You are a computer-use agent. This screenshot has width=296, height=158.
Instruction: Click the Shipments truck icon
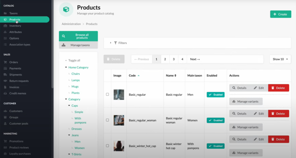pyautogui.click(x=5, y=75)
